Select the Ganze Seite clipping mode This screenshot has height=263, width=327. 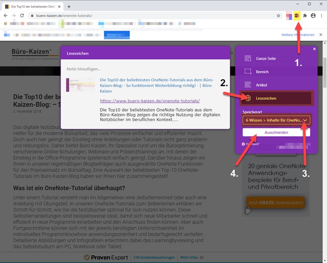[277, 59]
